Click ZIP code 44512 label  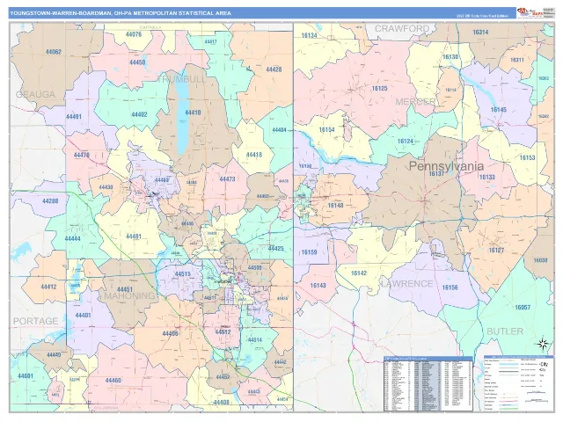click(223, 332)
